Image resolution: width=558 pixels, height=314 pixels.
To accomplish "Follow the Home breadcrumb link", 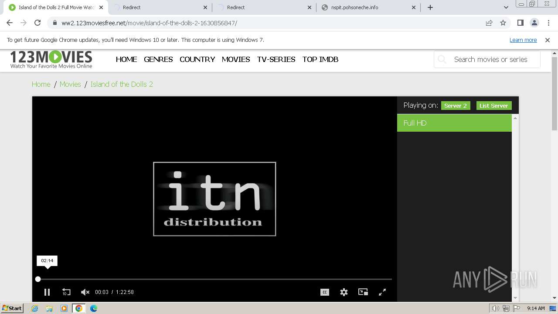I will 41,84.
